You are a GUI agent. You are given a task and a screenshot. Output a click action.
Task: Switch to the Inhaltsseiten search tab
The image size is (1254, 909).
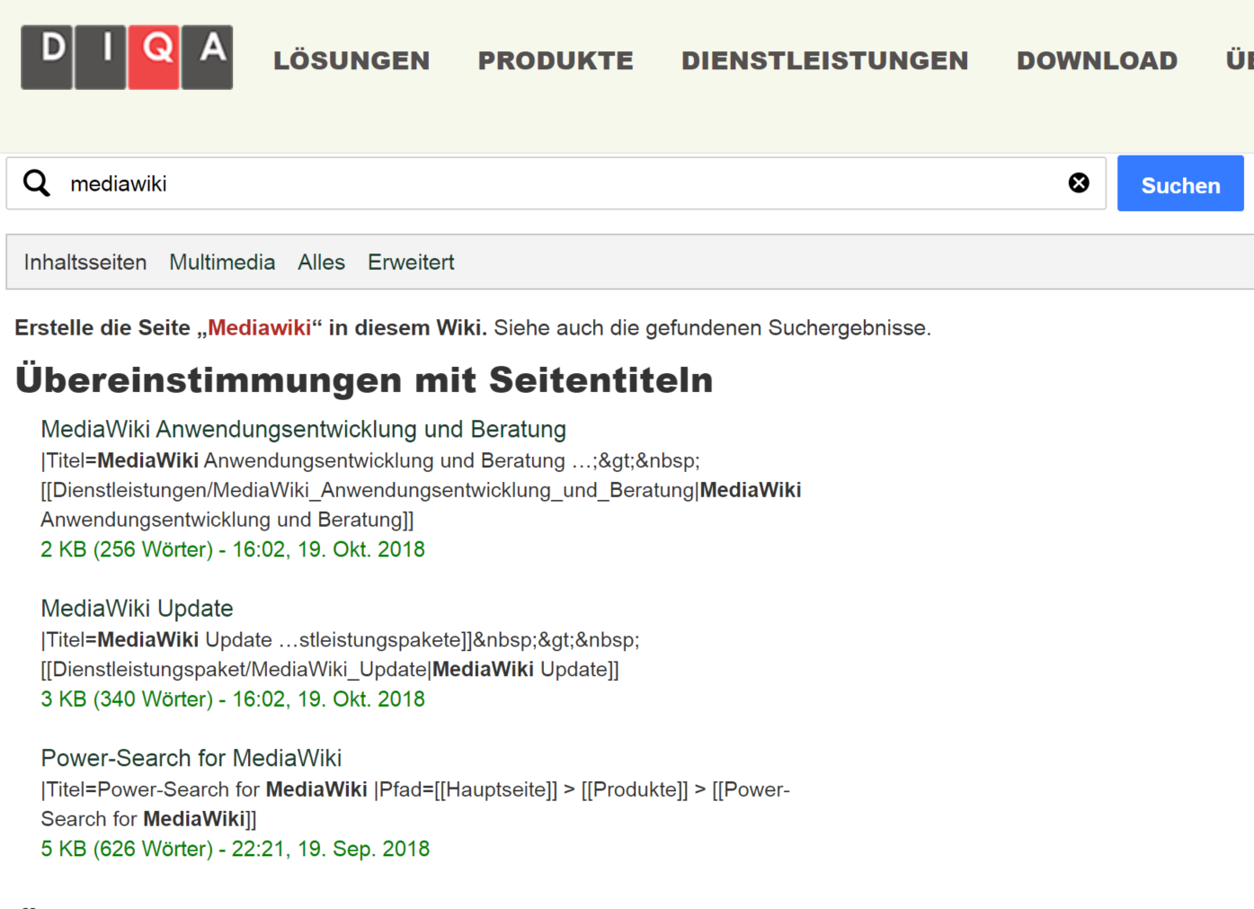(85, 263)
